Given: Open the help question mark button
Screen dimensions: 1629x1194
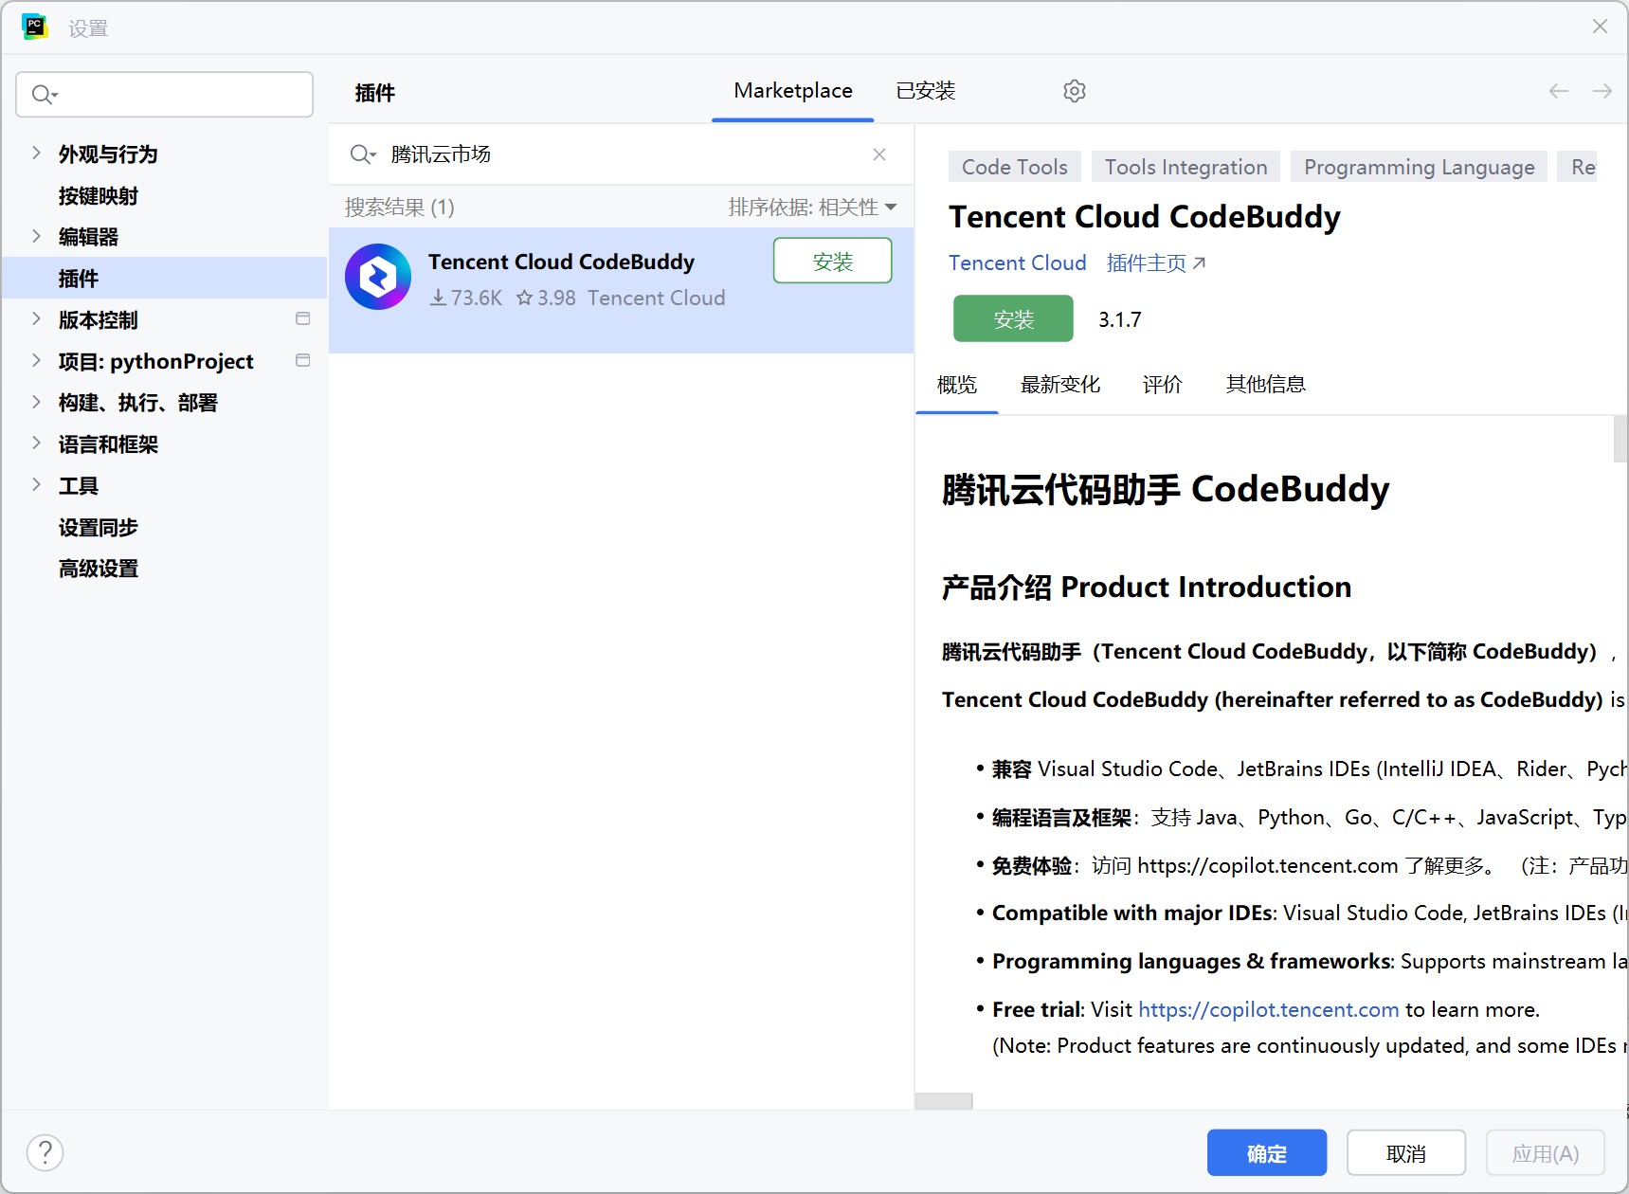Looking at the screenshot, I should click(45, 1152).
